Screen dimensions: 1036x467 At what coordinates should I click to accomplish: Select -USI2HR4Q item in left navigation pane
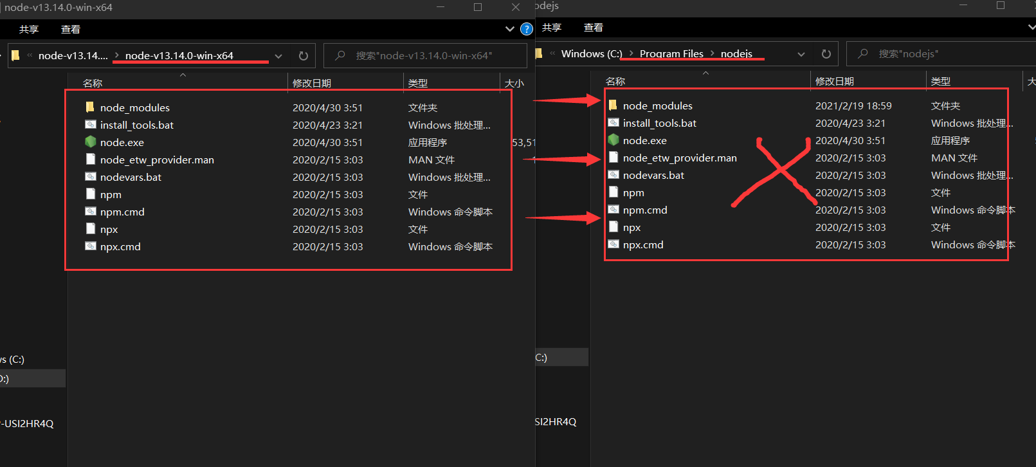coord(27,423)
